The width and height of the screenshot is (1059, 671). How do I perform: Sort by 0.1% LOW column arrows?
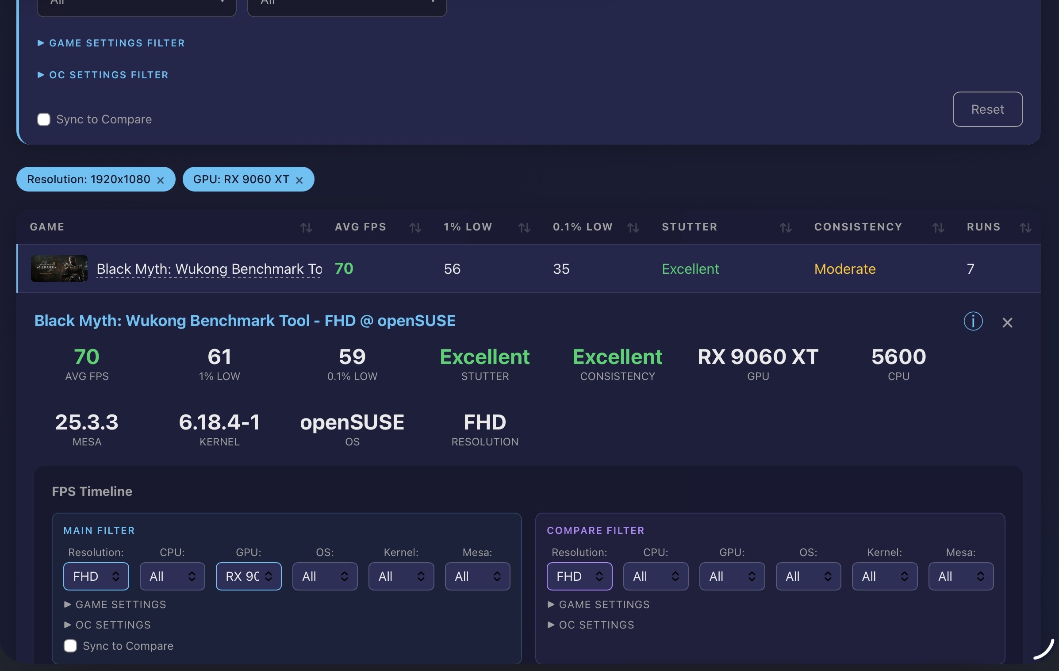click(633, 227)
